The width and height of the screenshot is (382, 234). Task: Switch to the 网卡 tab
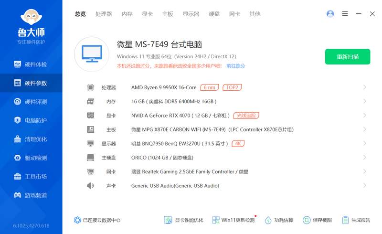[x=234, y=14]
